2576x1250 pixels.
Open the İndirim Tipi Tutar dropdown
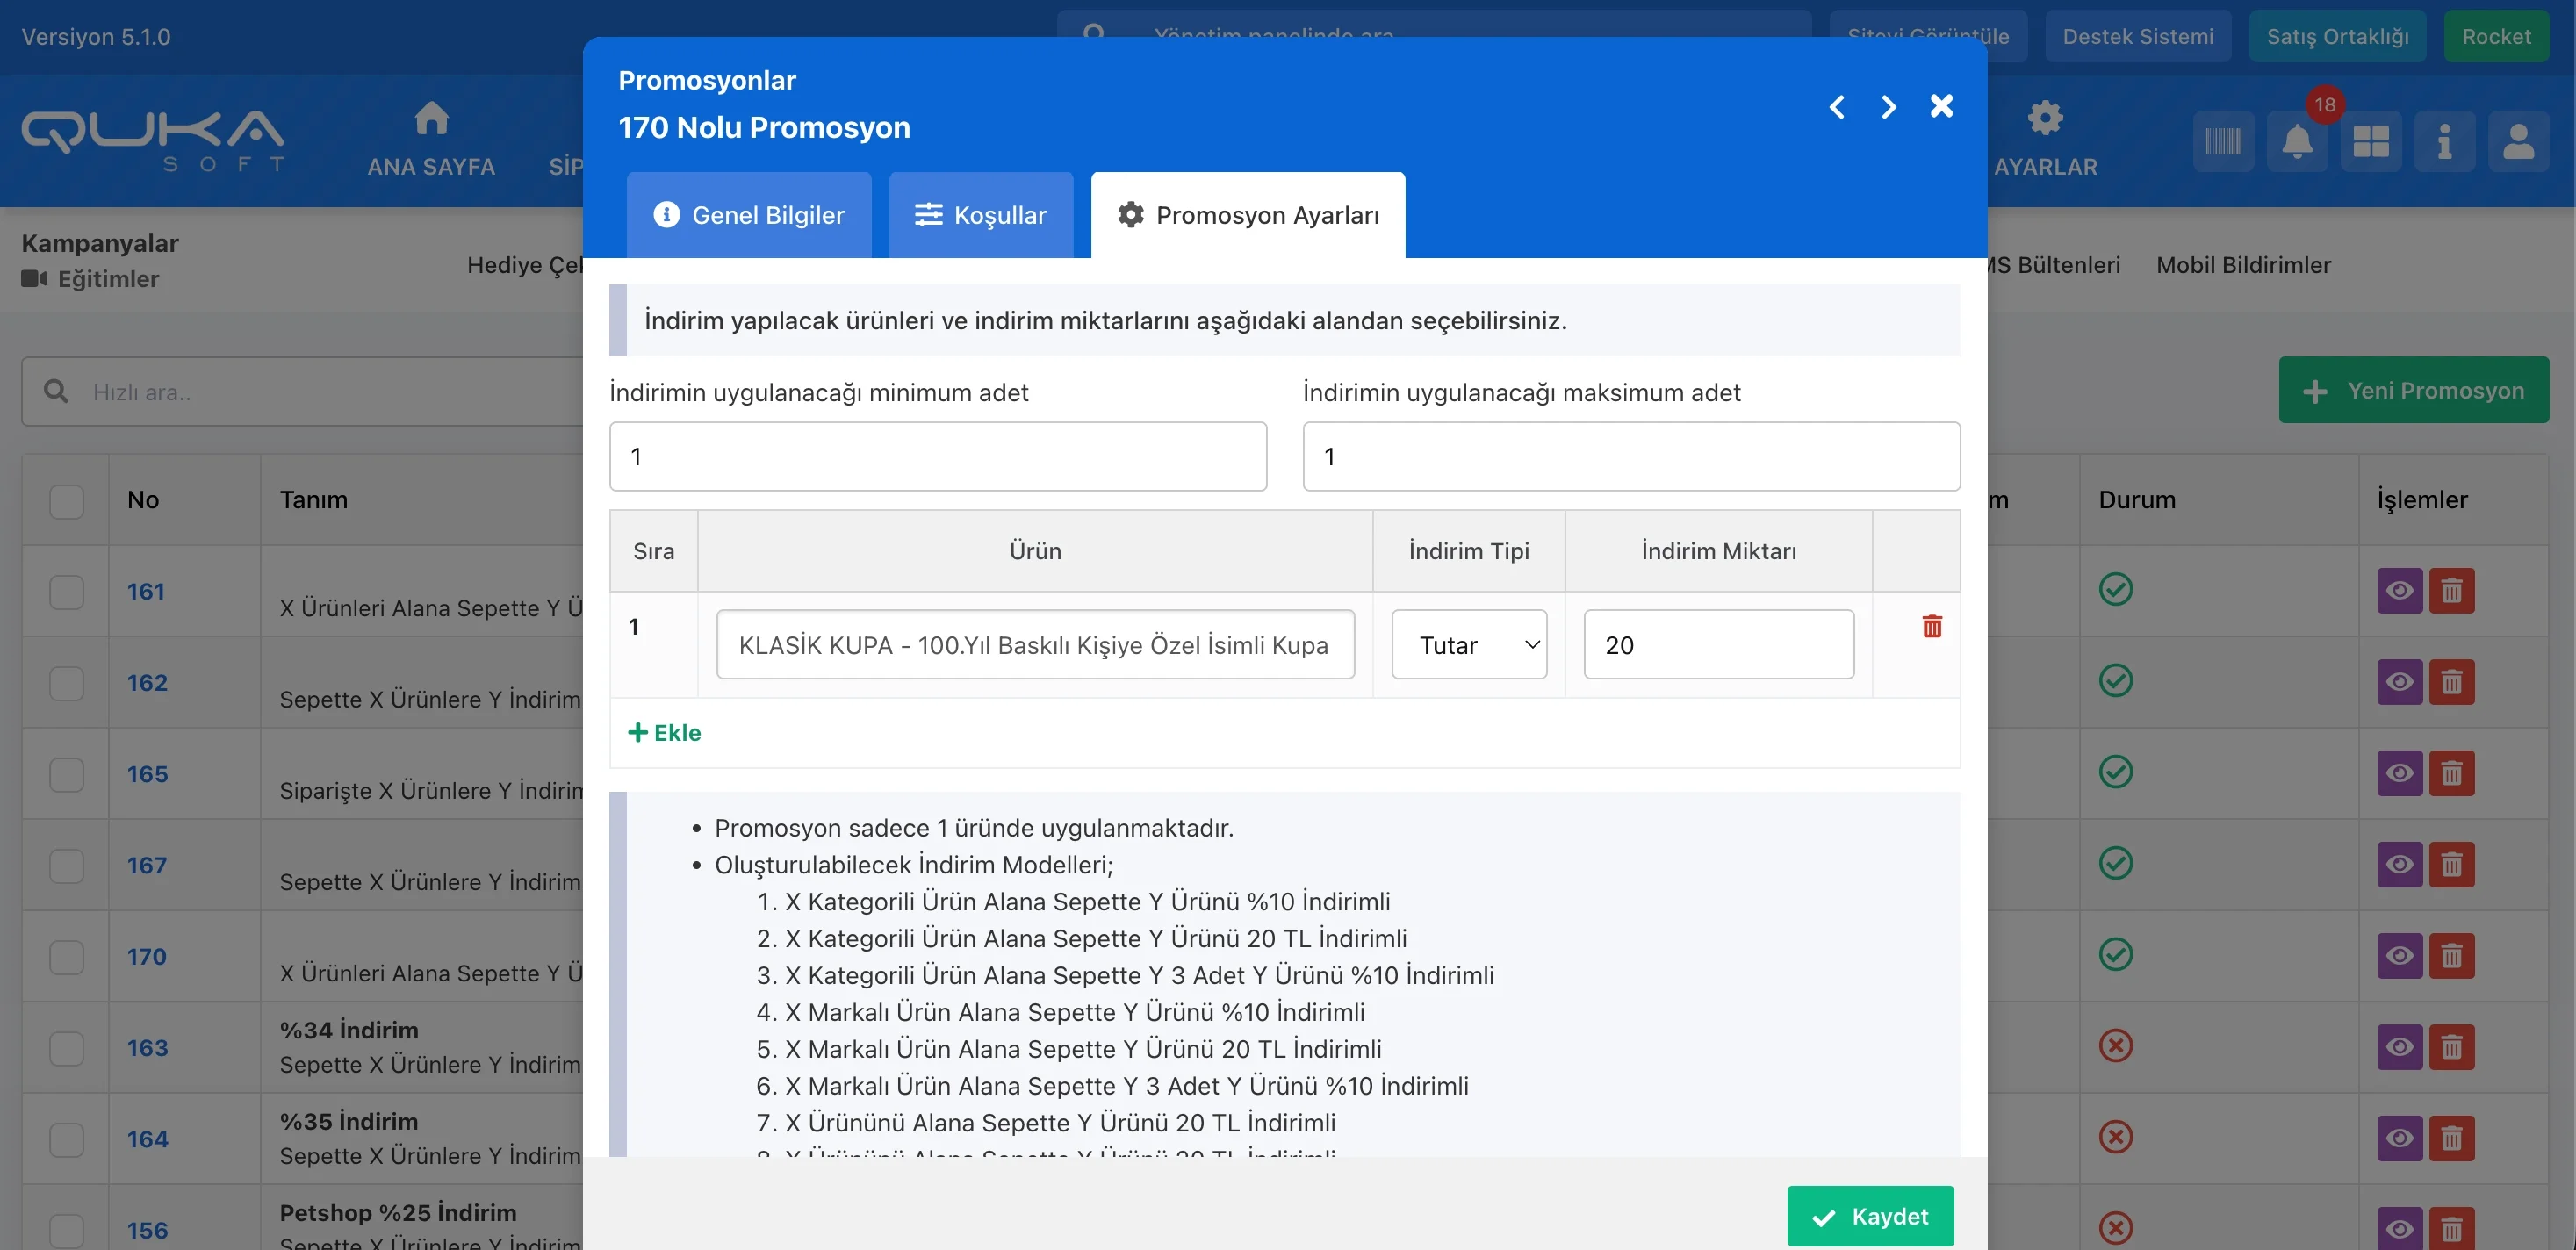pos(1468,645)
